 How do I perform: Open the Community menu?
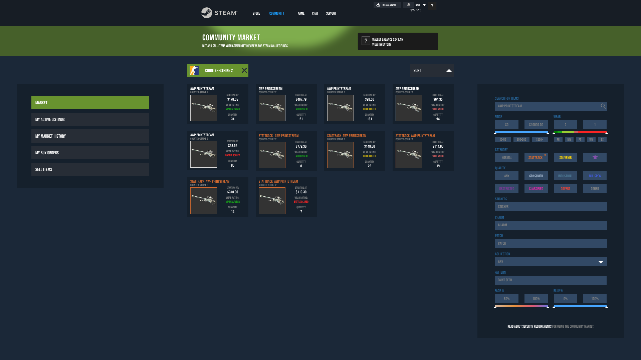[x=276, y=13]
